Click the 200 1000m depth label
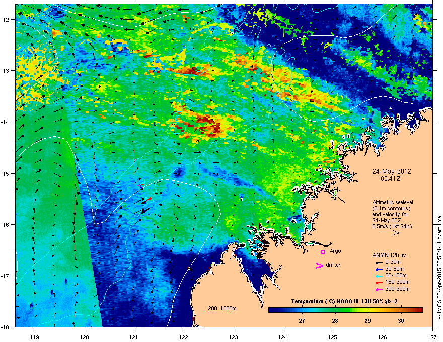443x342 pixels. coord(222,308)
